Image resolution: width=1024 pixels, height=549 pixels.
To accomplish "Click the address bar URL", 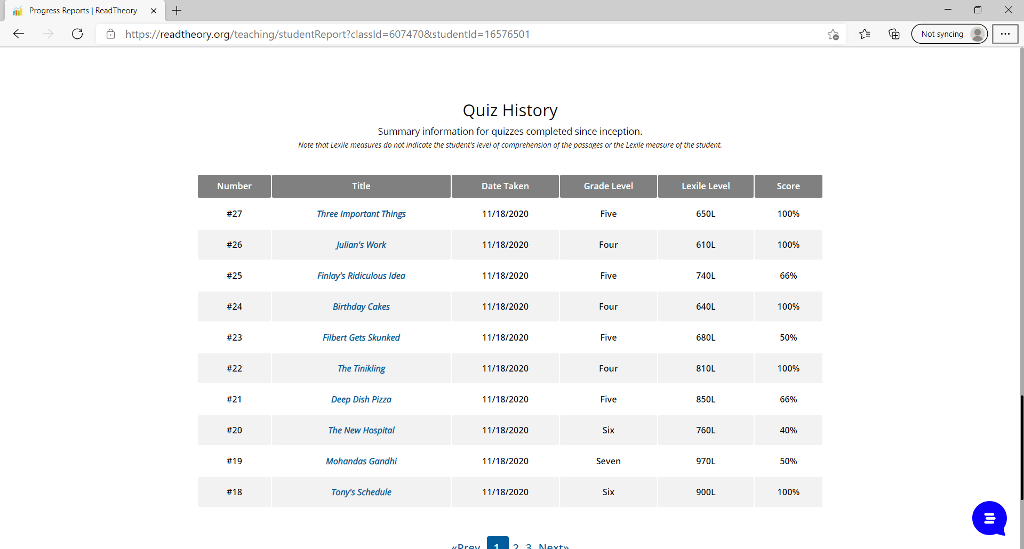I will [x=327, y=34].
